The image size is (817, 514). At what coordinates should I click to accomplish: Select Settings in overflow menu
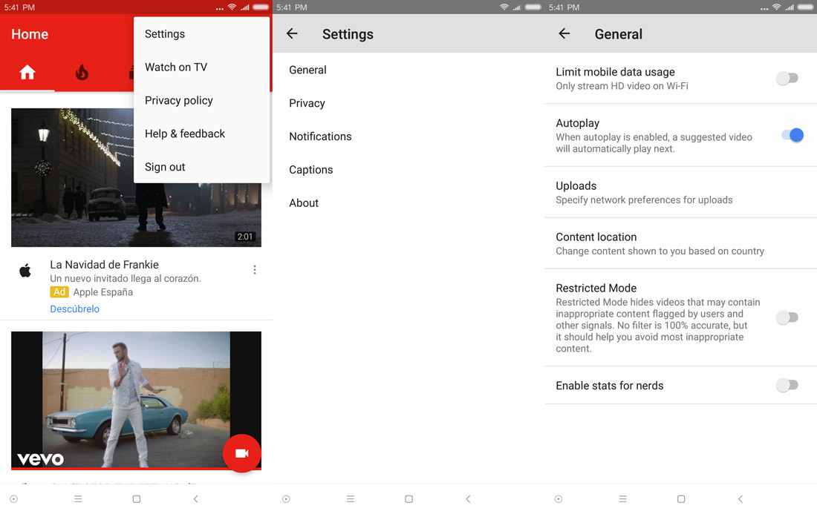point(165,34)
